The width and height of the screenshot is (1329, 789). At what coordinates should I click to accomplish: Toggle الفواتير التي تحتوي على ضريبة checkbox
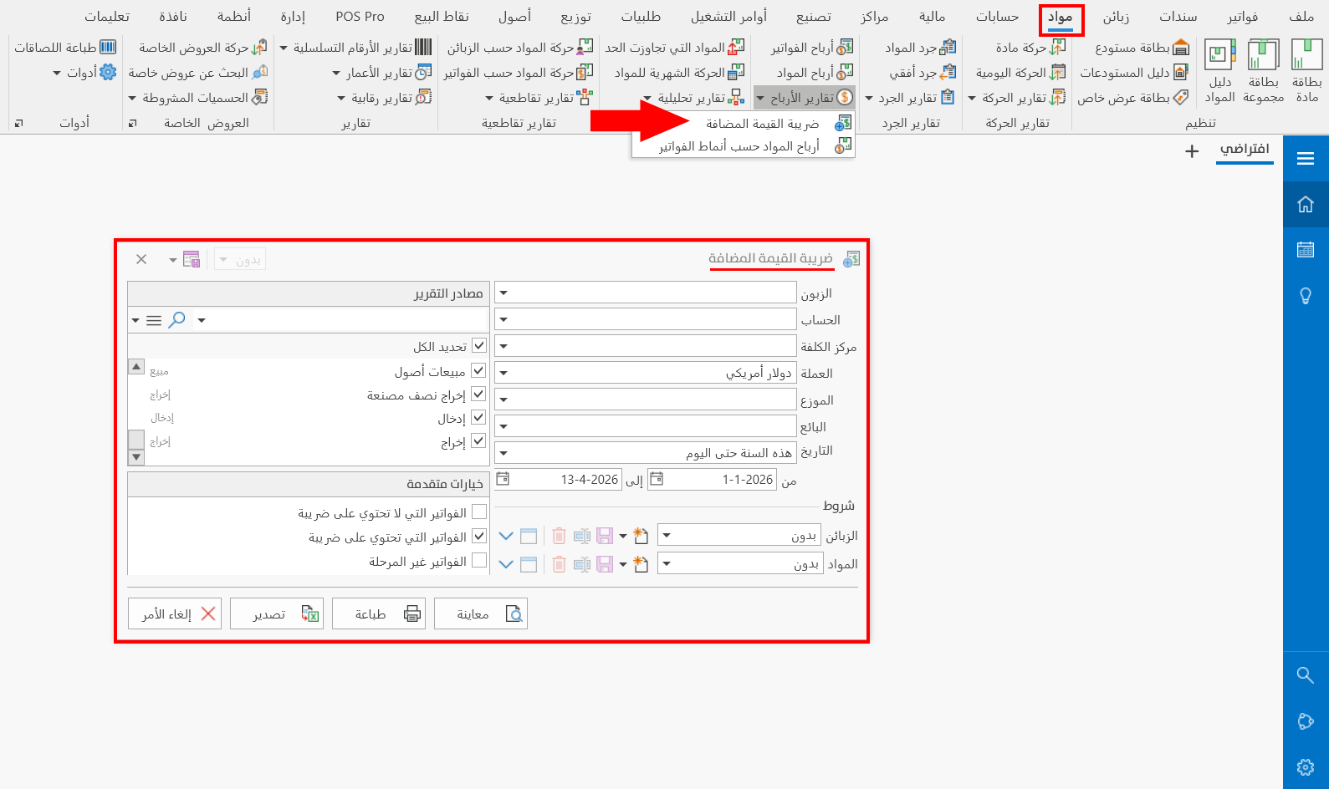point(479,536)
